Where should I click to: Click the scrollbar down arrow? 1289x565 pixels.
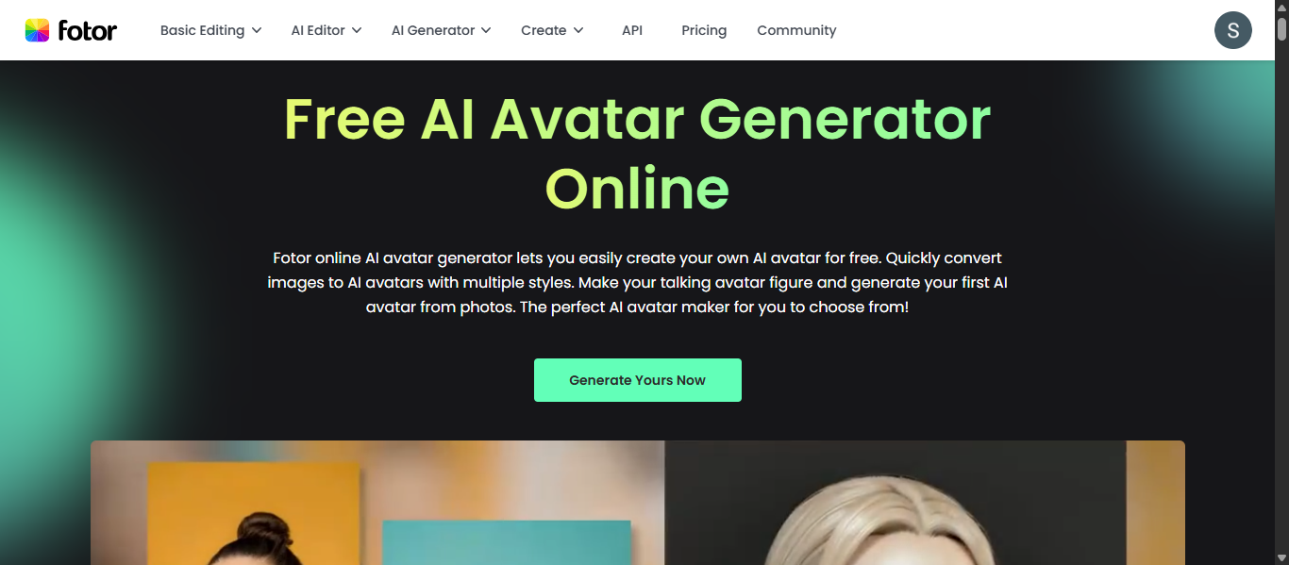tap(1281, 557)
